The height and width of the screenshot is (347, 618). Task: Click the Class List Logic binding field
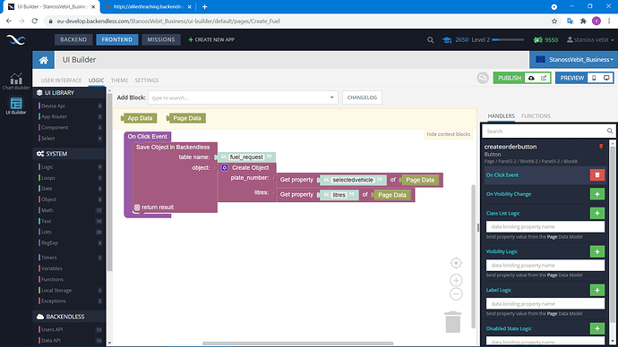[x=545, y=226]
